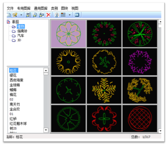This screenshot has height=146, width=168.
Task: Click the thumbnail layout grid icon
Action: [63, 15]
